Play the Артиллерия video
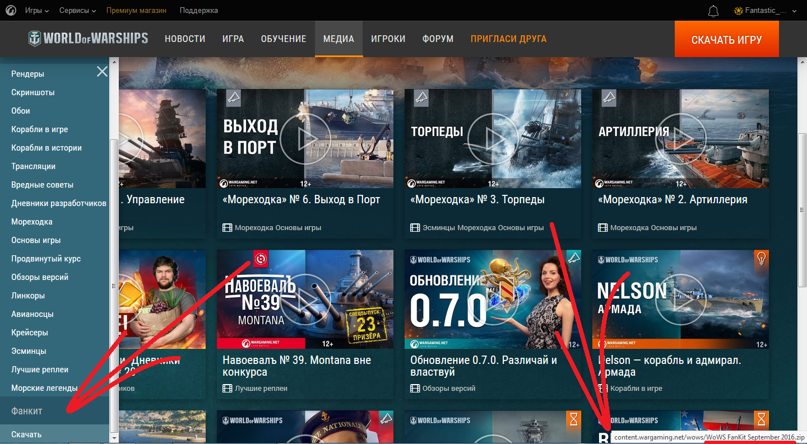The width and height of the screenshot is (807, 444). [680, 138]
